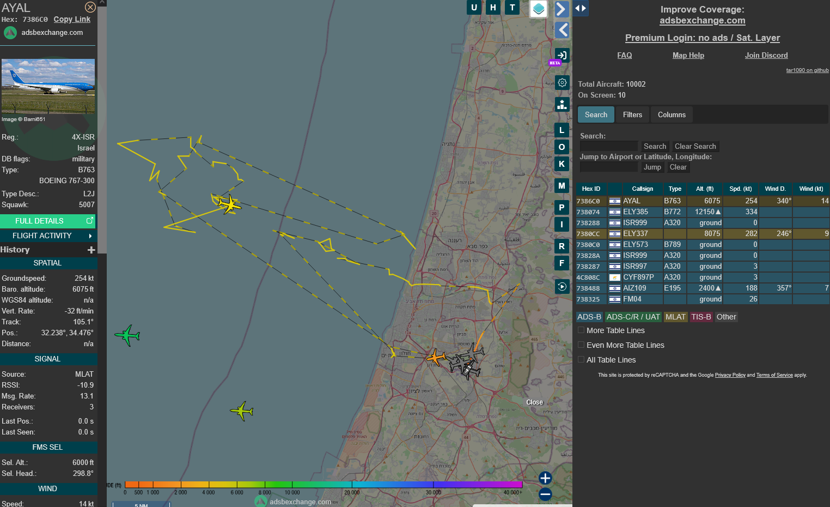Click the right arrow expand sidebar button

[562, 9]
